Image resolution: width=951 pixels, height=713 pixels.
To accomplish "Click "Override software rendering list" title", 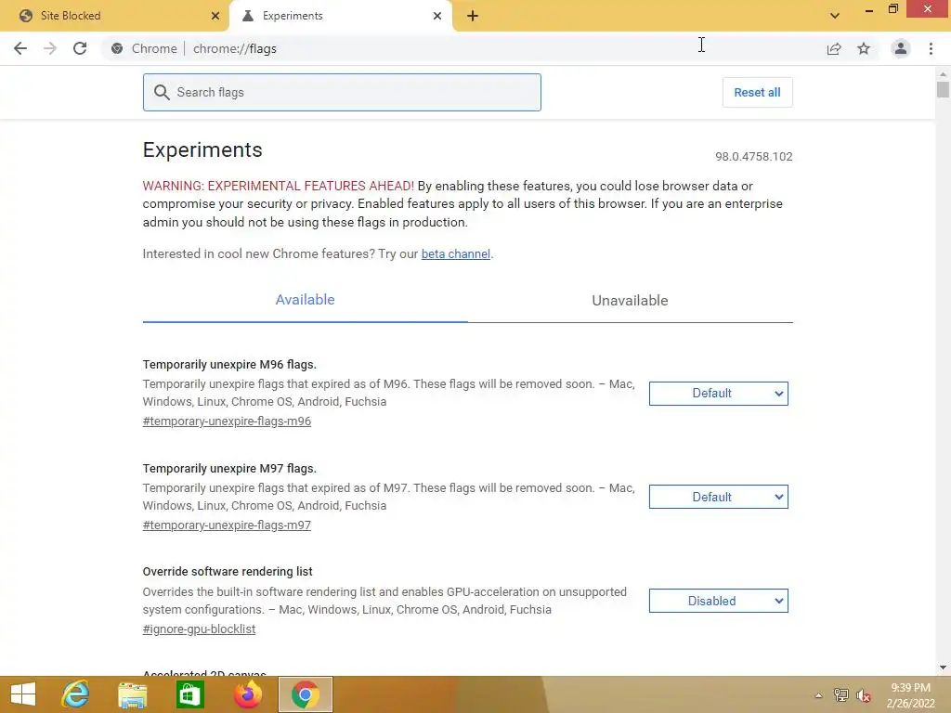I will tap(228, 571).
